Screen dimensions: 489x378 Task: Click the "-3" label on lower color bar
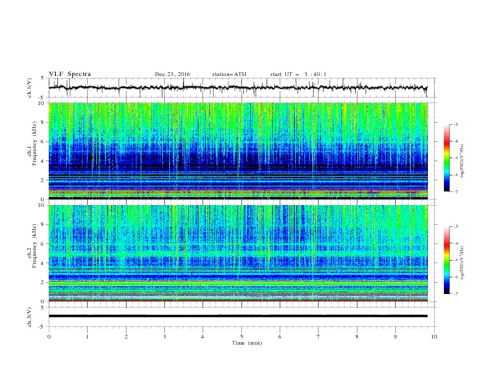pos(456,227)
